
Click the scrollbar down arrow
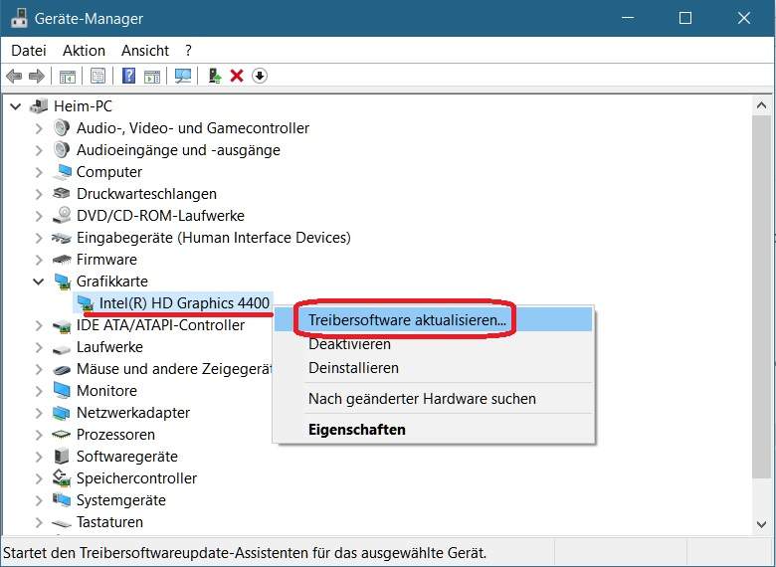click(762, 524)
